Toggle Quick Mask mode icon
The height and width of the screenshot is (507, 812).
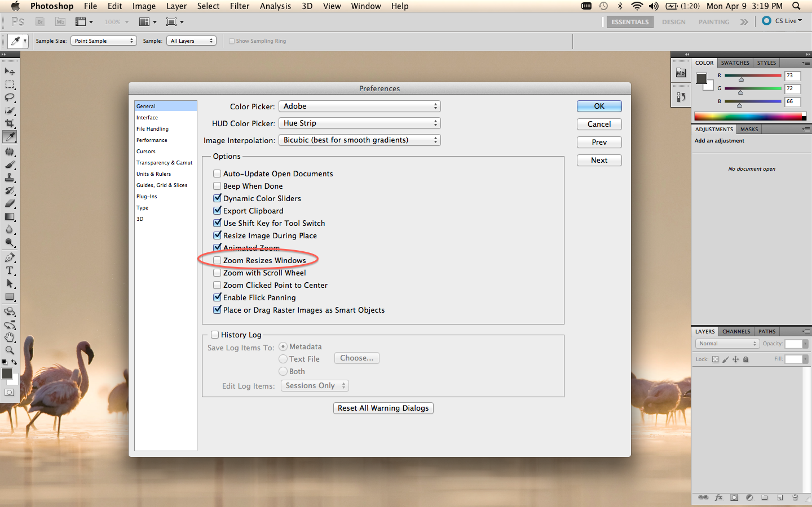coord(10,392)
